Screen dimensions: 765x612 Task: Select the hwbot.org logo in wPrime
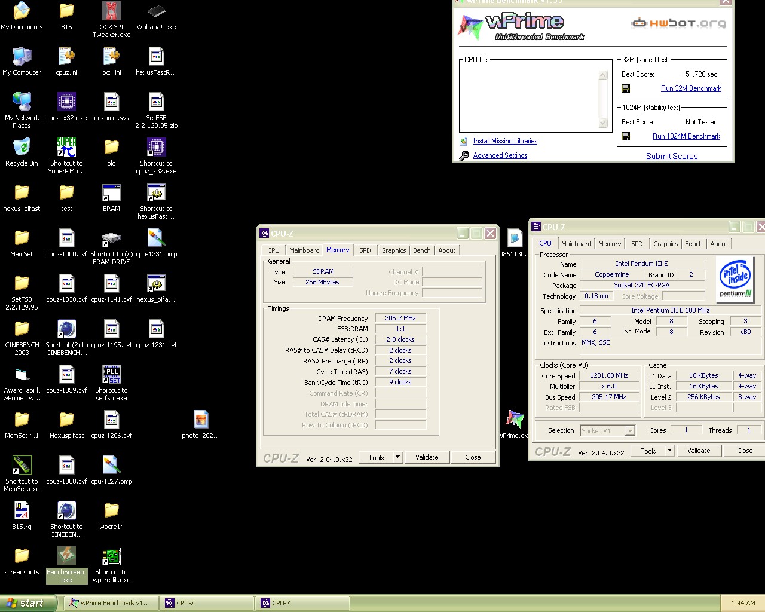[679, 23]
